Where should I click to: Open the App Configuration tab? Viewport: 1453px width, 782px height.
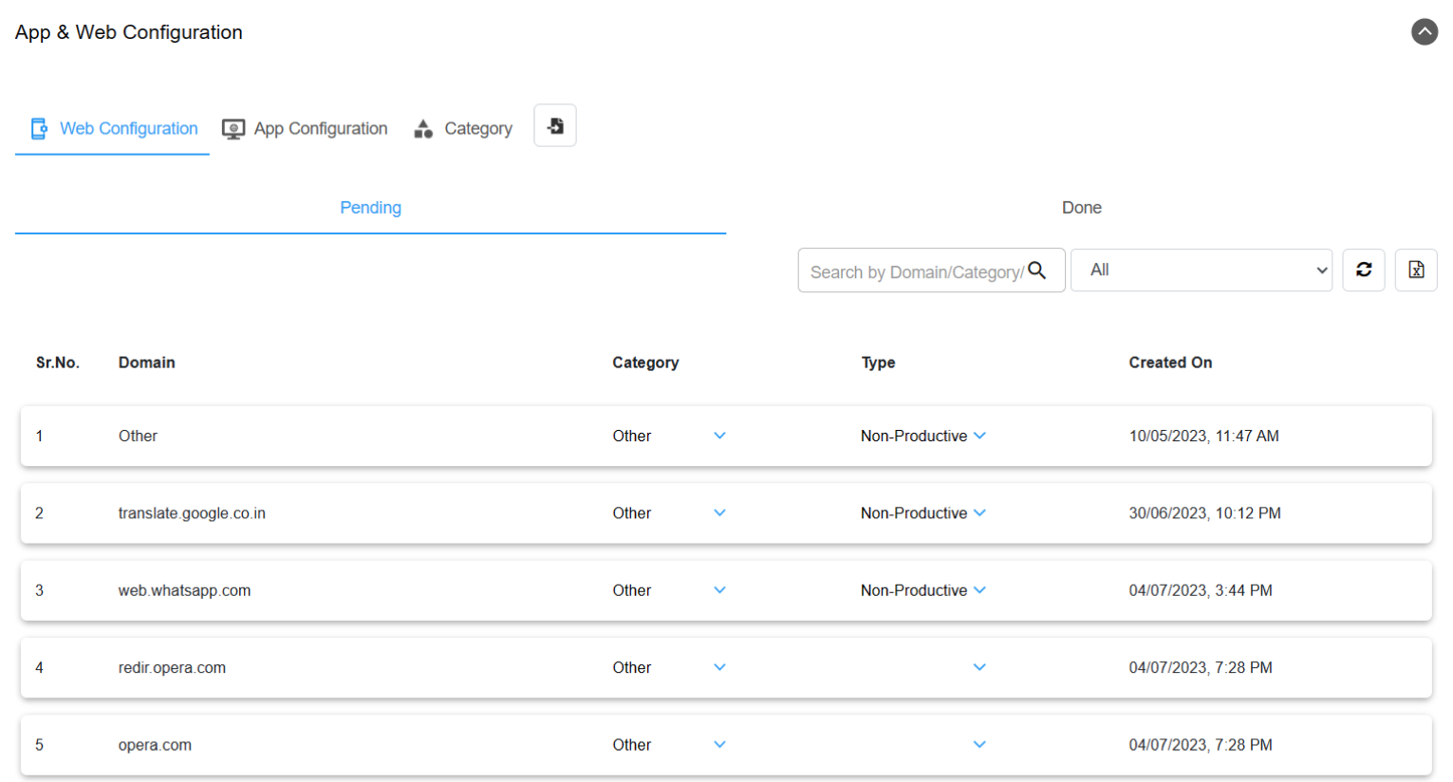[305, 128]
